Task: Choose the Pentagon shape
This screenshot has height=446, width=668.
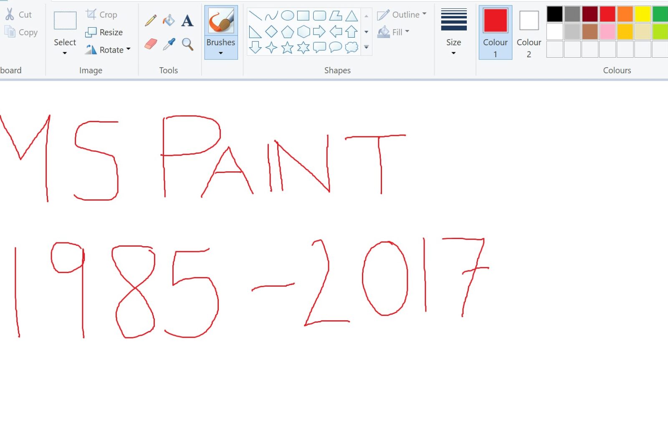Action: (287, 32)
